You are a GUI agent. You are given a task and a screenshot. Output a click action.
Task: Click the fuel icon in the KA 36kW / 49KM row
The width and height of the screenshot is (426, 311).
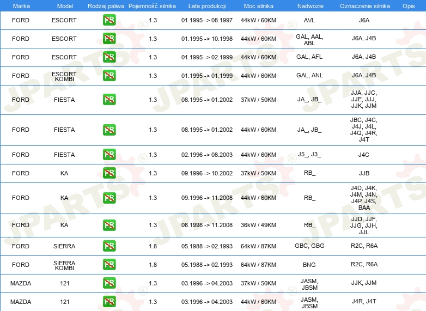109,225
